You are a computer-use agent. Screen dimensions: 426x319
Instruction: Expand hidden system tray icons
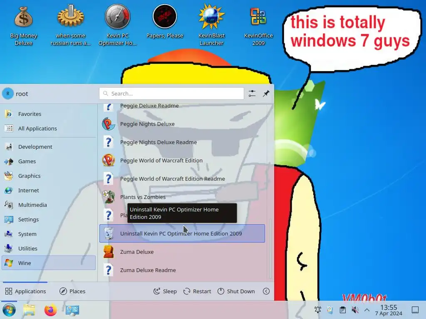click(x=367, y=310)
